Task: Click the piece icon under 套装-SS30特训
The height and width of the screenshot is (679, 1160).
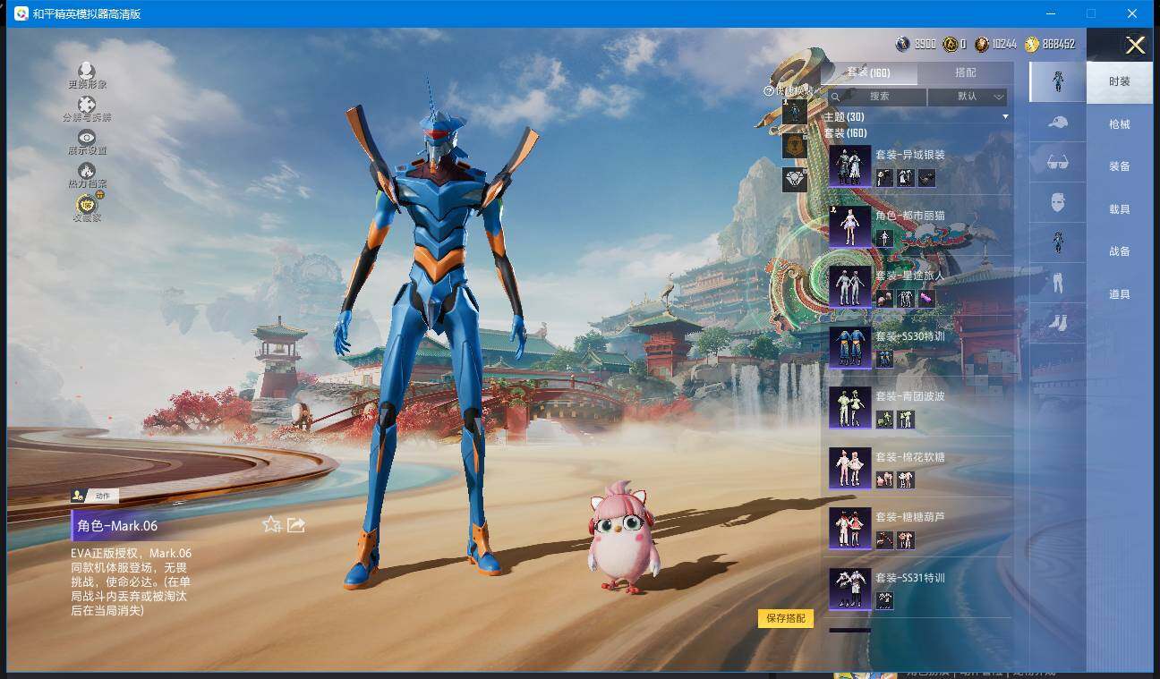Action: [x=884, y=359]
